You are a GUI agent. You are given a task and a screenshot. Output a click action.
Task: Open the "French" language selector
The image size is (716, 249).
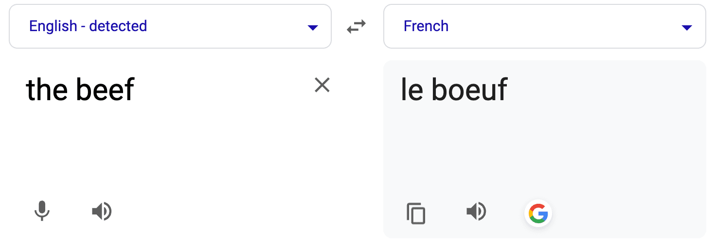point(426,26)
